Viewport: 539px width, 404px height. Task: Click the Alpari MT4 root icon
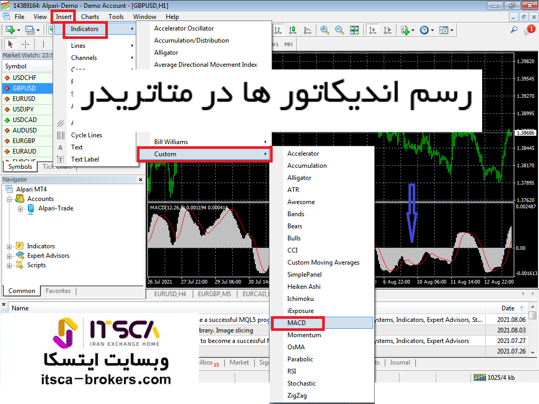9,189
